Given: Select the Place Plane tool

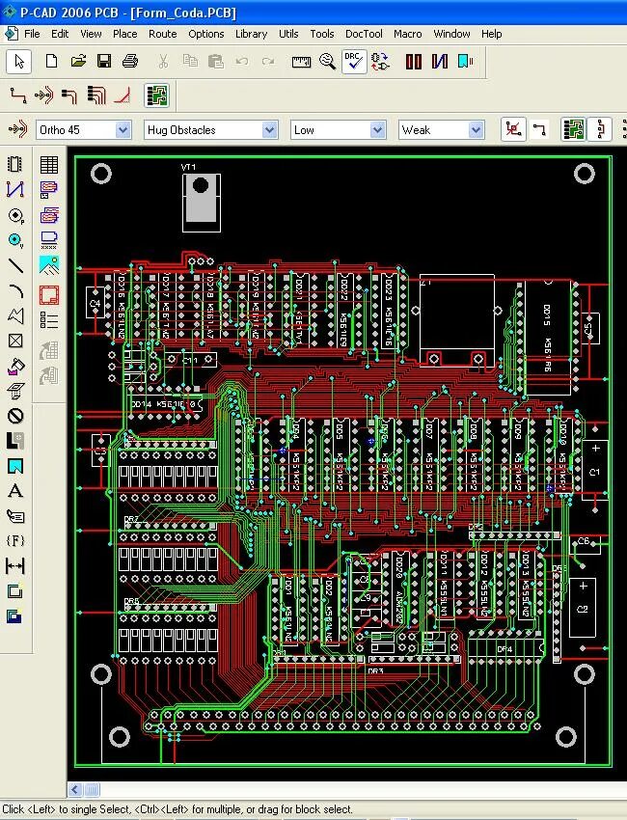Looking at the screenshot, I should coord(15,441).
